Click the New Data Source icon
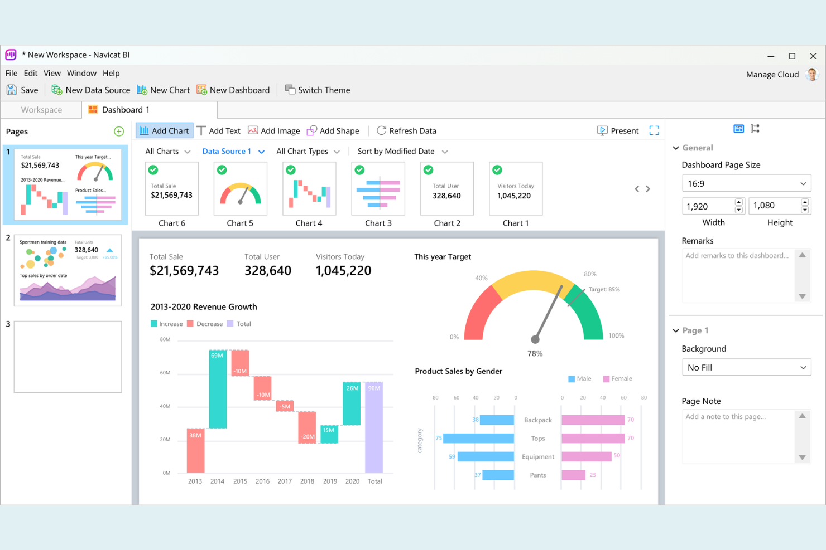Viewport: 826px width, 550px height. (x=57, y=90)
